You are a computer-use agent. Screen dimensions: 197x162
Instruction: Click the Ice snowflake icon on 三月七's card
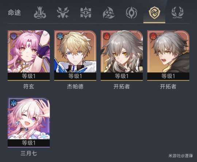click(13, 103)
